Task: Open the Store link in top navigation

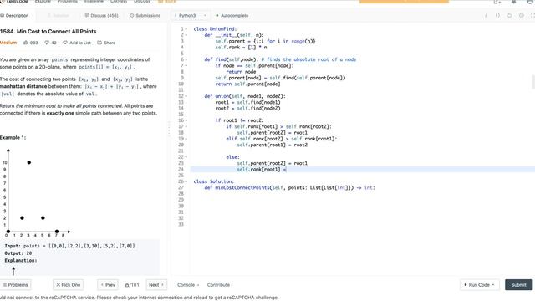Action: (167, 2)
